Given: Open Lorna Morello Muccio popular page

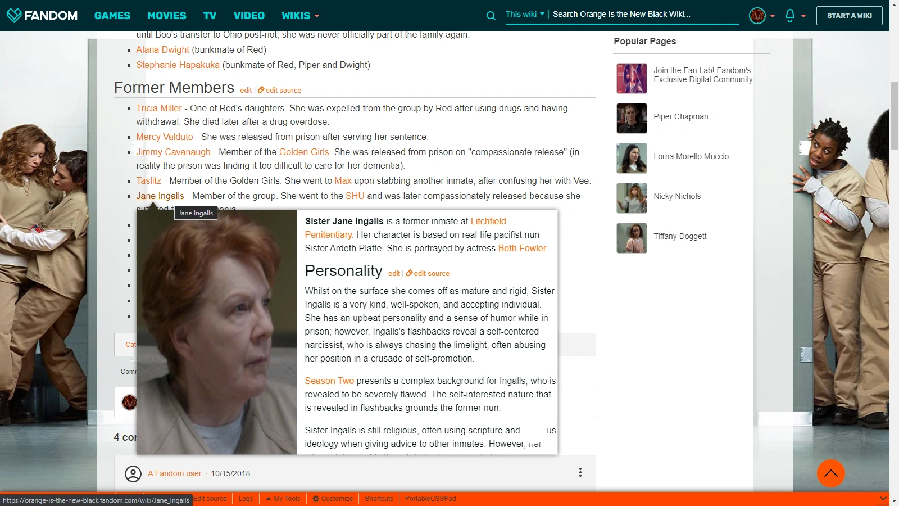Looking at the screenshot, I should [691, 157].
